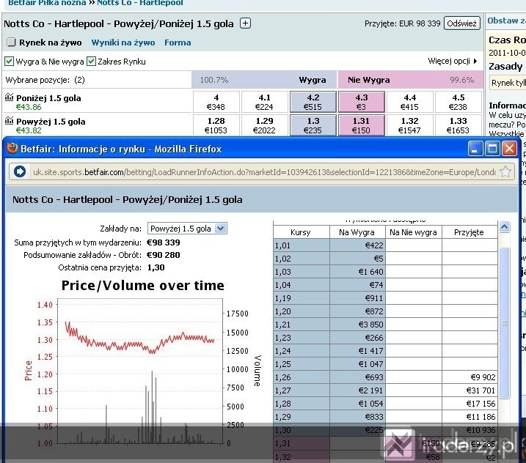Viewport: 526px width, 463px height.
Task: Click the Price/Volume over time chart title
Action: tap(142, 286)
